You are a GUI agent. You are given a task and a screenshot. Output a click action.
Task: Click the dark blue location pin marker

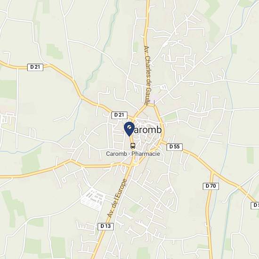coord(129,129)
